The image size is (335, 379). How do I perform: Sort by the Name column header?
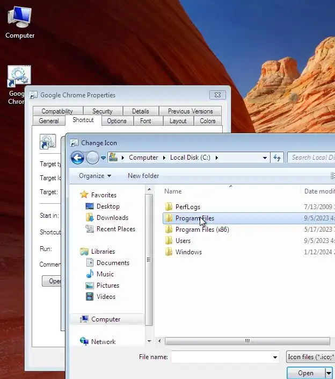pos(173,191)
